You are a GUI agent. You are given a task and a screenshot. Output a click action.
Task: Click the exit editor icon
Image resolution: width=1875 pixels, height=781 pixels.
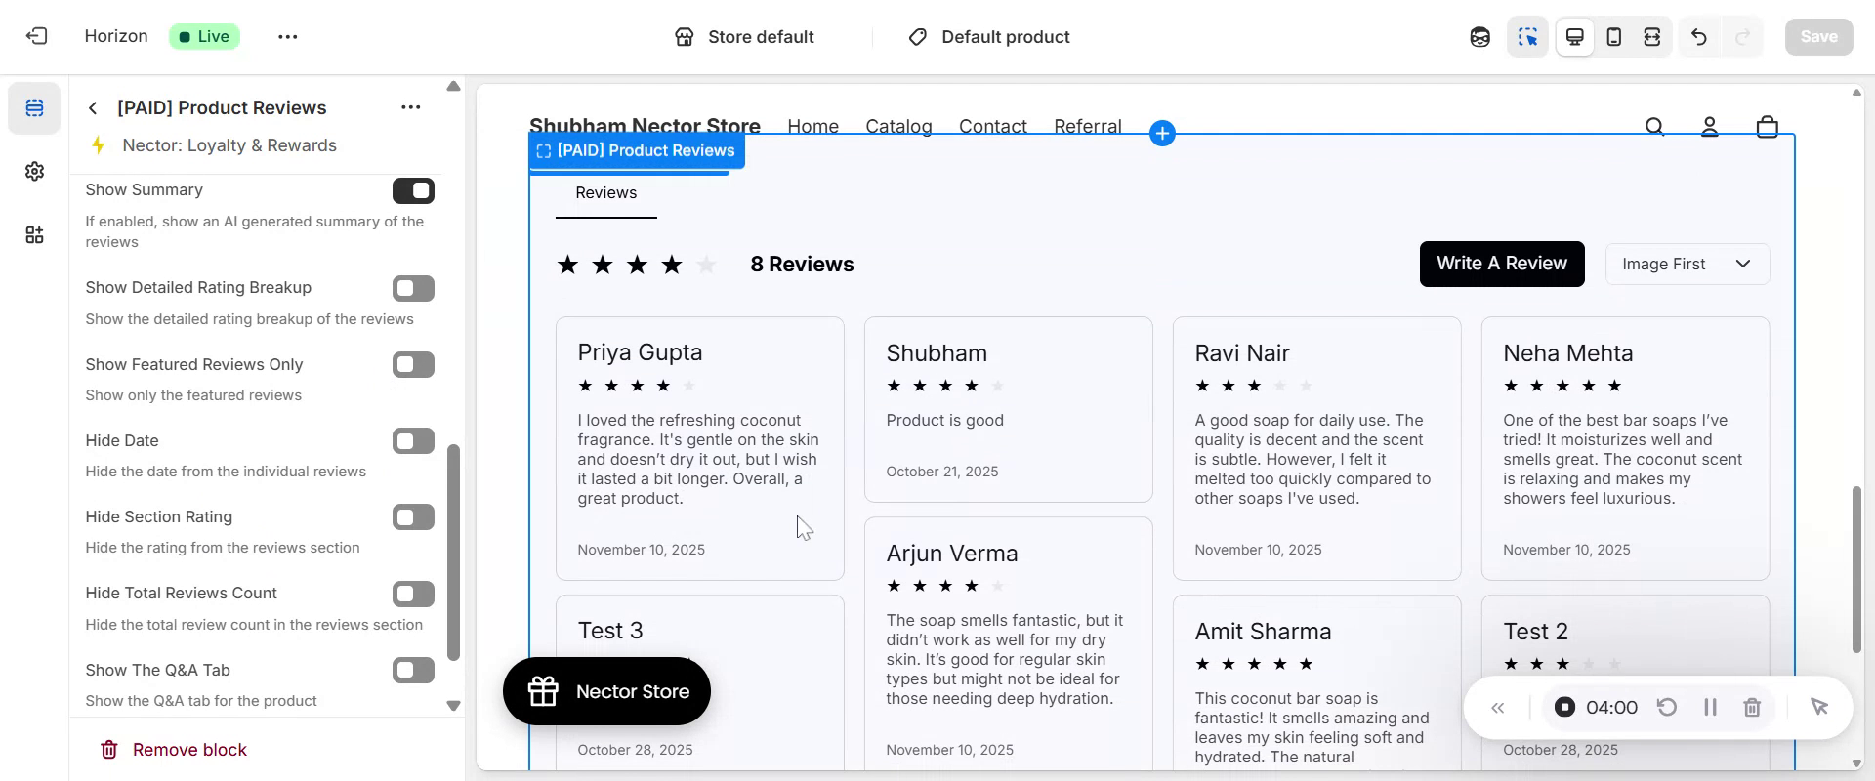tap(36, 36)
